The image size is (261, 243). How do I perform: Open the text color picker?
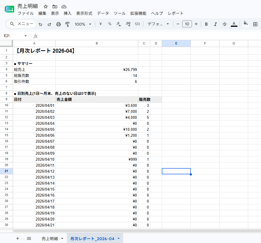click(x=234, y=24)
